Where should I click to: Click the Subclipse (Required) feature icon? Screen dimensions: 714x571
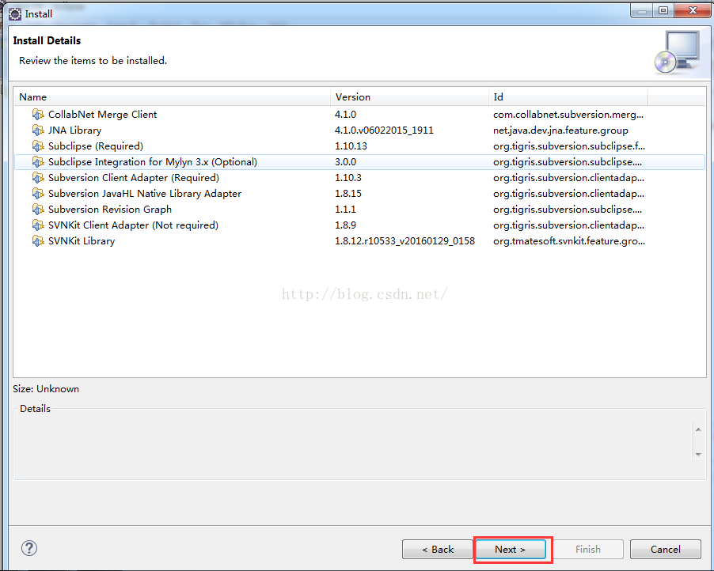coord(38,146)
